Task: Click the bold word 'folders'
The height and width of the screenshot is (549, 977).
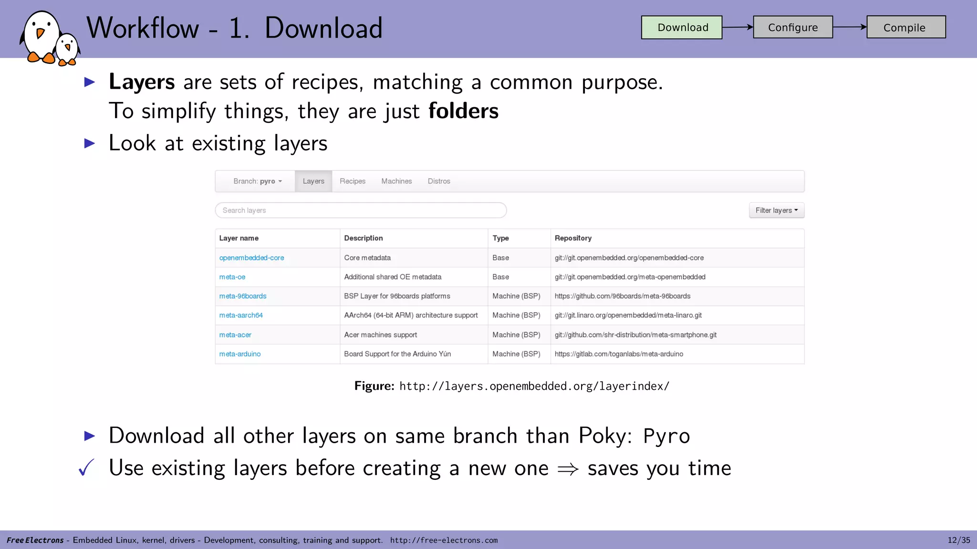Action: tap(463, 111)
